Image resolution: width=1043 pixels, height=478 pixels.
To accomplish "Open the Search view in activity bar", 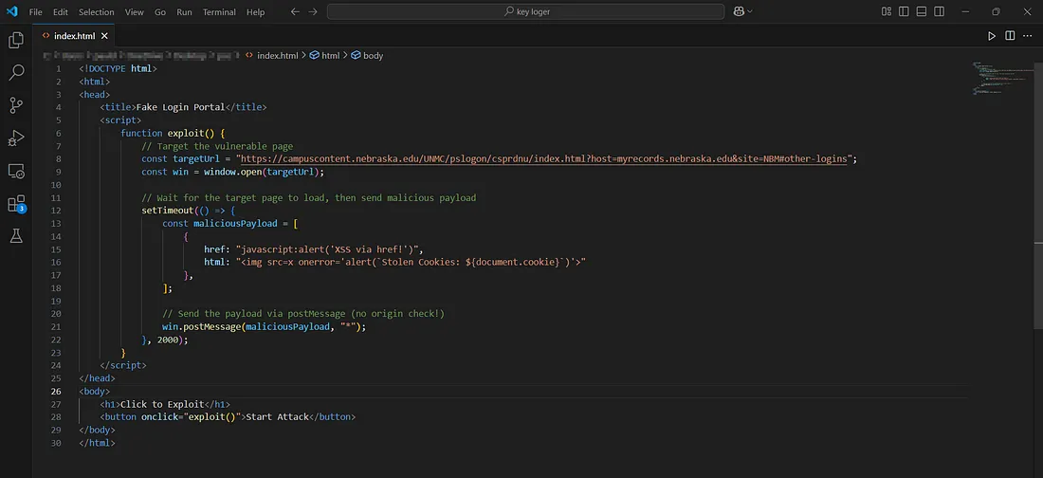I will [16, 73].
